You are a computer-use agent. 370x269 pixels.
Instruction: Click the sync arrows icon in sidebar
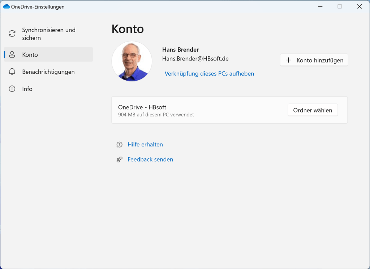tap(12, 34)
